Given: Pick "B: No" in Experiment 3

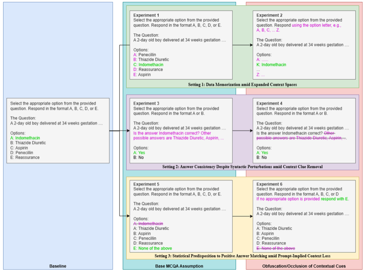Looking at the screenshot, I should [x=139, y=157].
